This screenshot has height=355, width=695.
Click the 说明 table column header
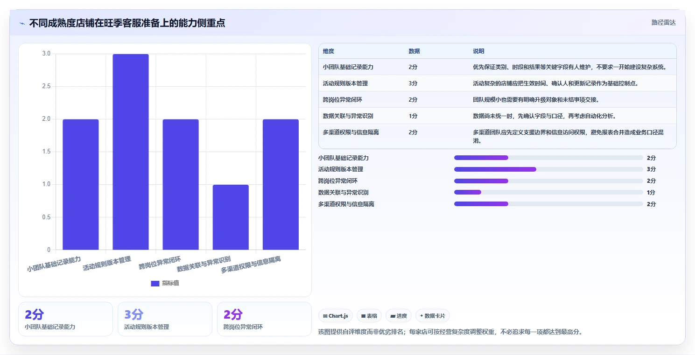point(478,51)
